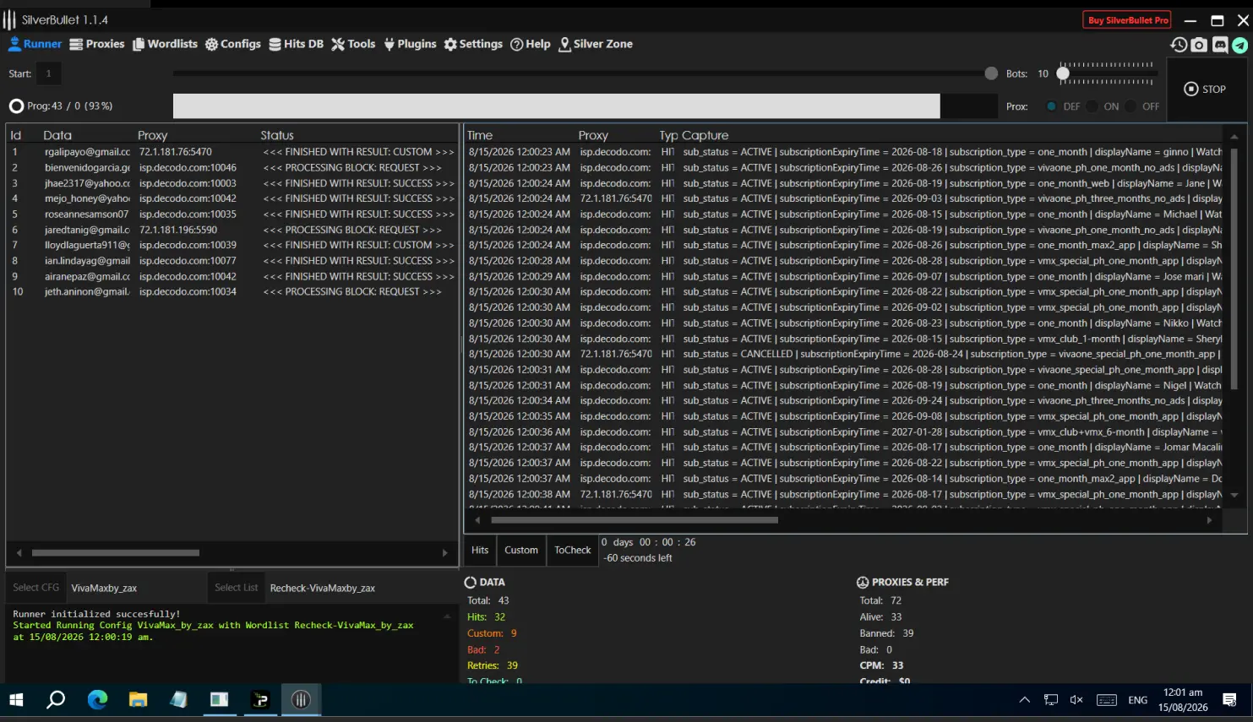The height and width of the screenshot is (722, 1253).
Task: Click proxy cell isp.decodo.com:10077
Action: (x=188, y=261)
